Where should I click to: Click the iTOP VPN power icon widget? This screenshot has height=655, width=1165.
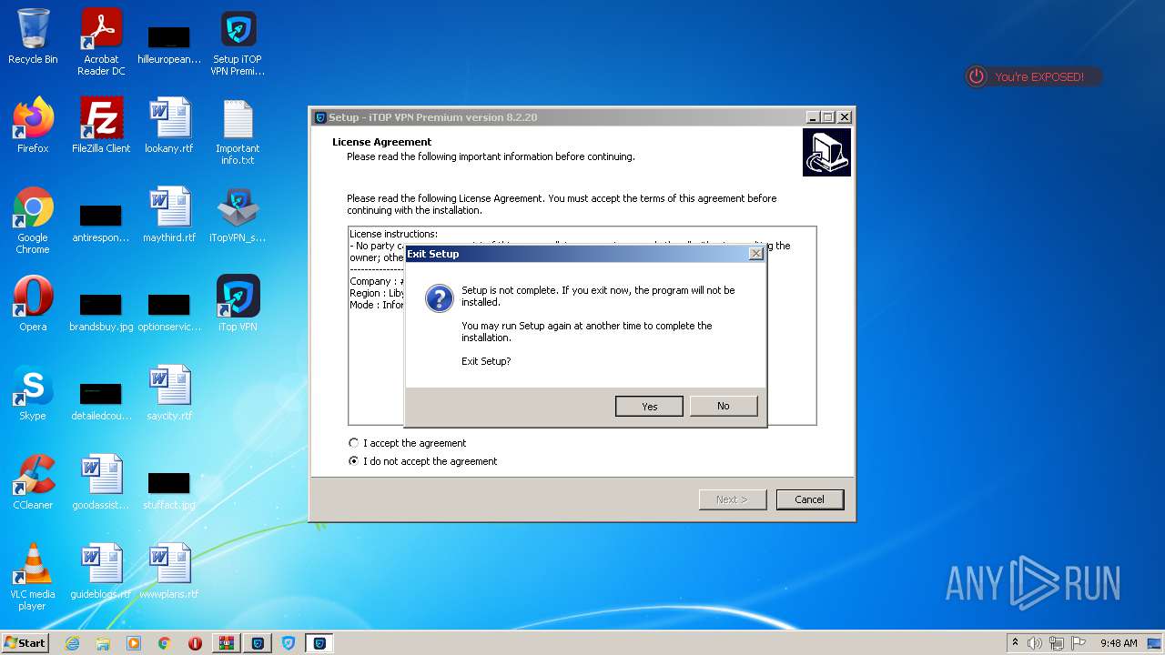[977, 77]
